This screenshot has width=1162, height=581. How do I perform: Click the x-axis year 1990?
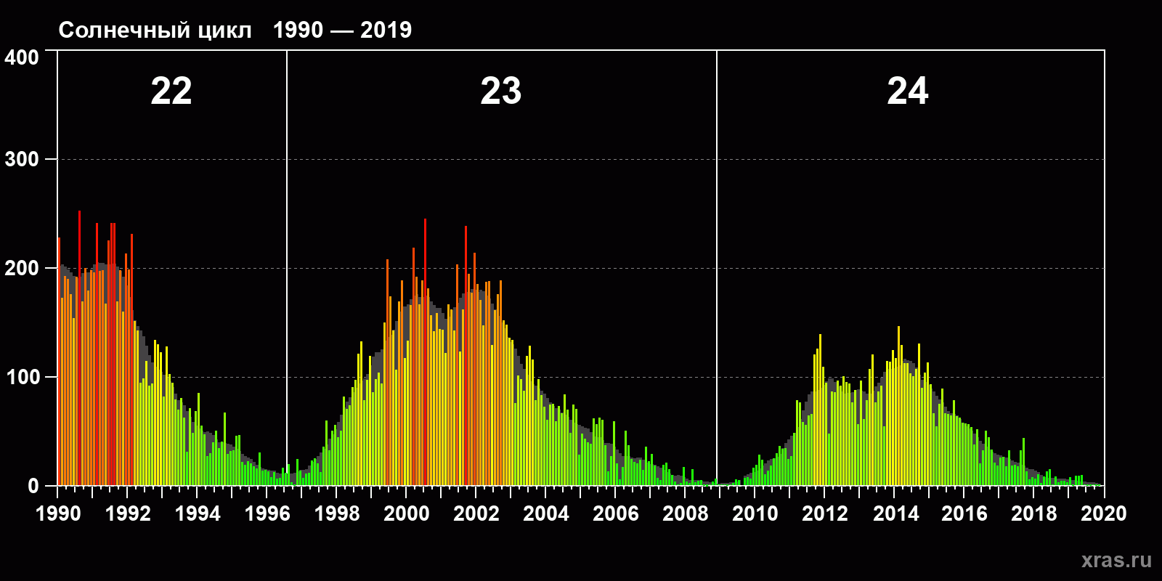(x=58, y=513)
